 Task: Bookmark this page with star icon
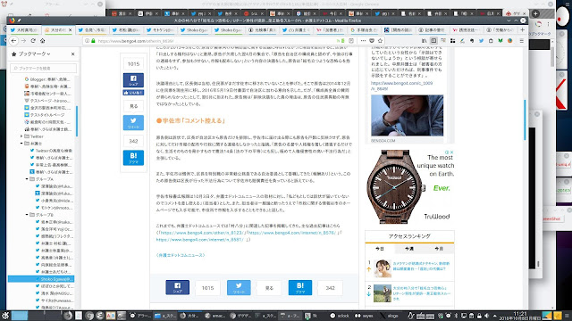[x=380, y=41]
